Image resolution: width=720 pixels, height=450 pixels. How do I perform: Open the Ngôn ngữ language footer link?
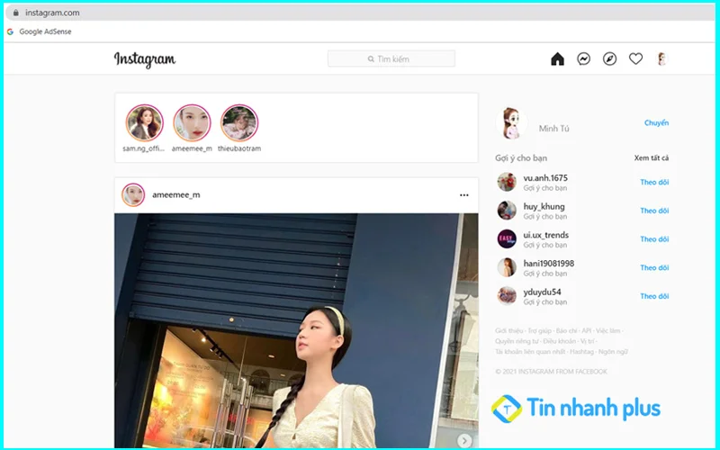pos(613,352)
